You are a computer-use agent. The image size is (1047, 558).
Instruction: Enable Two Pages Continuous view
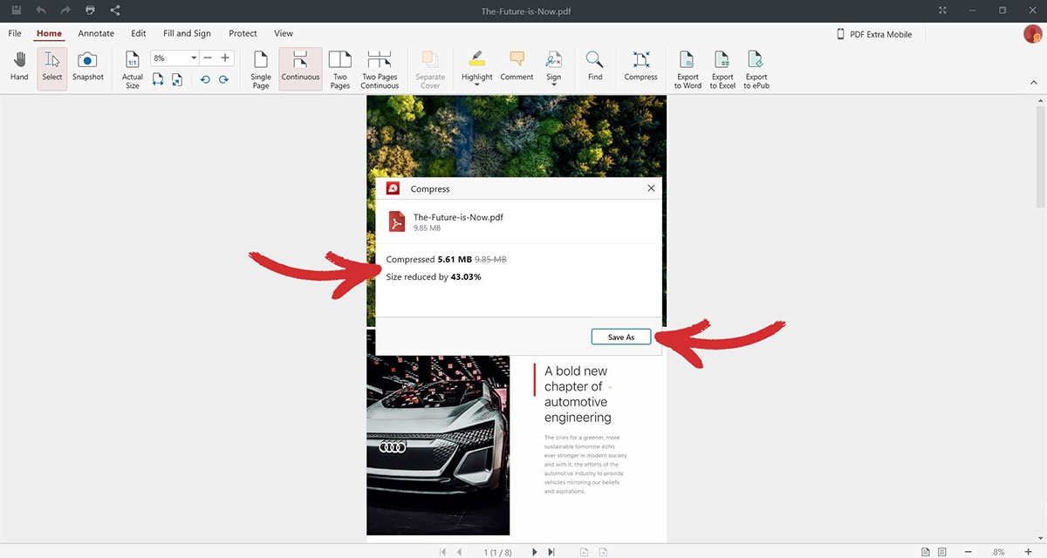(x=380, y=70)
